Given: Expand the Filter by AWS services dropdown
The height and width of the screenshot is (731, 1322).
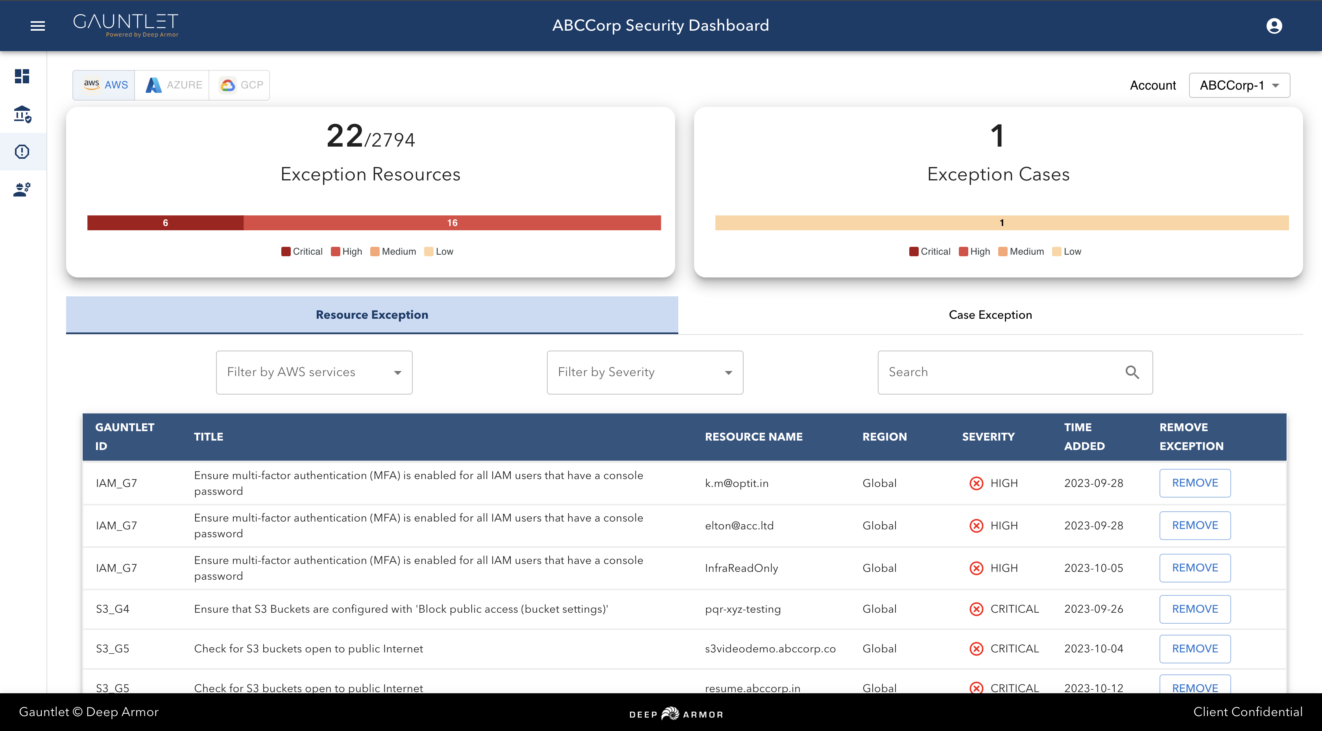Looking at the screenshot, I should (x=314, y=372).
